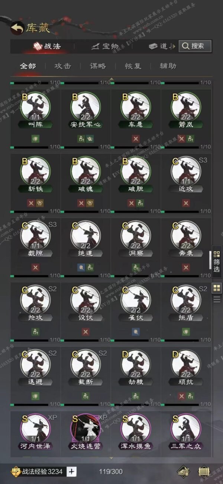Add tactic experience with plus button

tap(72, 471)
